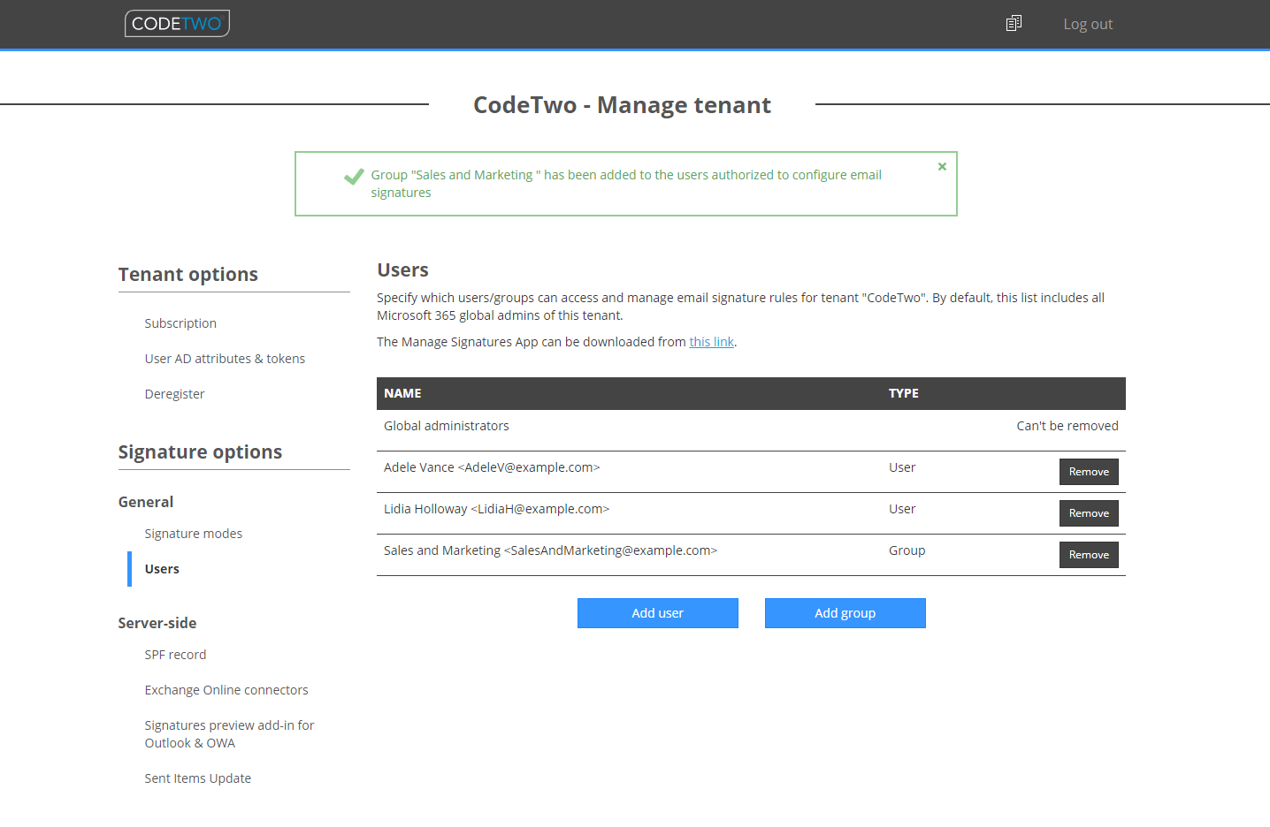The image size is (1270, 827).
Task: Open Subscription settings
Action: (x=180, y=322)
